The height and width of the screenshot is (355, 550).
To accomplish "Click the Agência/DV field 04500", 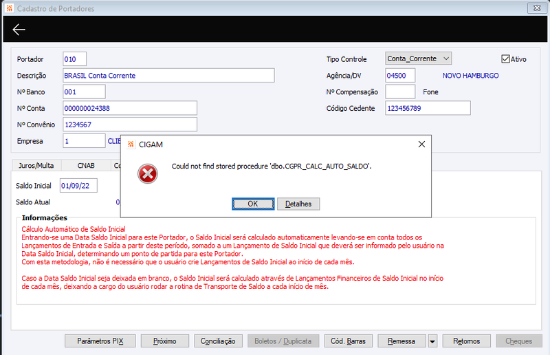I will pyautogui.click(x=400, y=76).
